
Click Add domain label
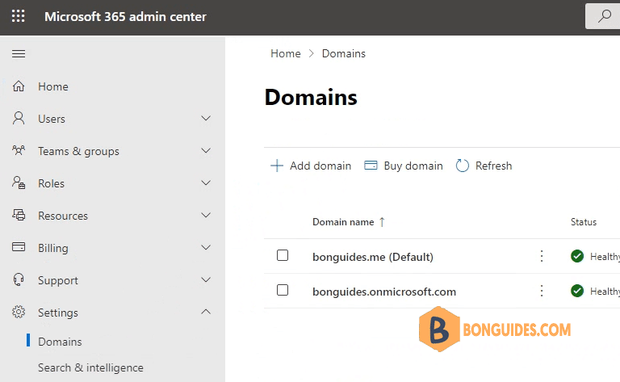click(320, 166)
